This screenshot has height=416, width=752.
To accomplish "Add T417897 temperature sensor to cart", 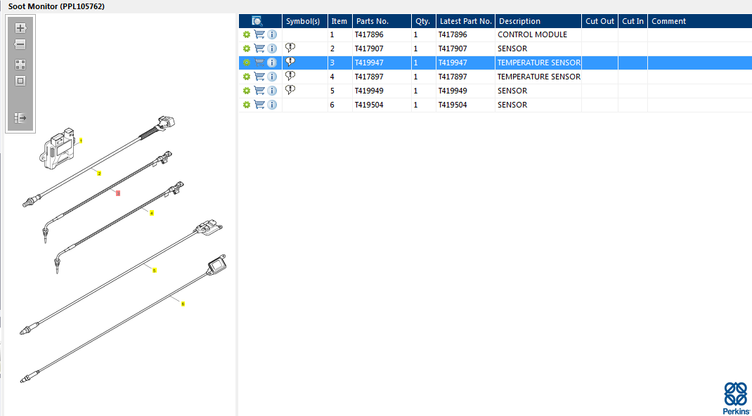I will point(259,77).
